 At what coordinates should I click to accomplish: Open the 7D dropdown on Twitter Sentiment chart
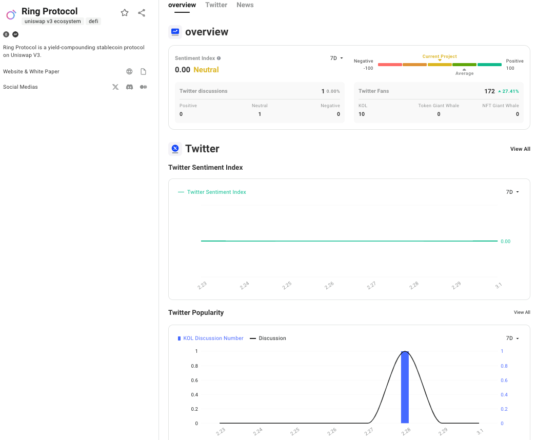point(512,192)
